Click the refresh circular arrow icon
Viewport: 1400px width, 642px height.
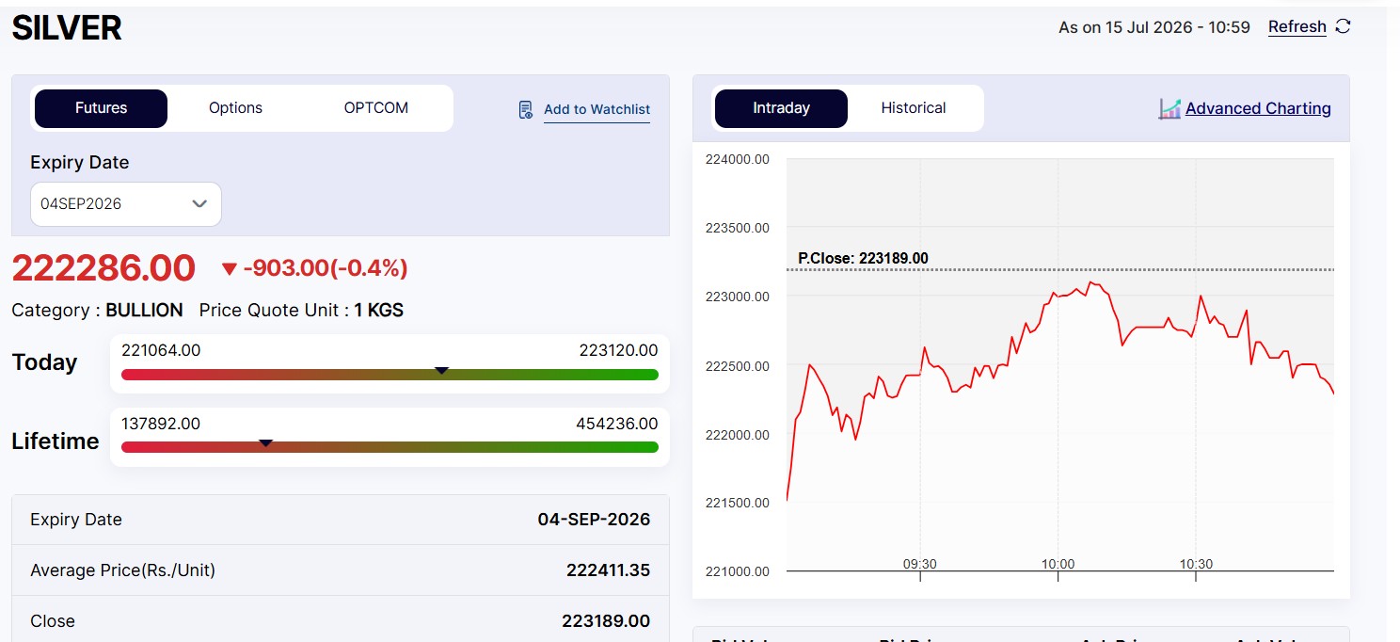pyautogui.click(x=1344, y=26)
